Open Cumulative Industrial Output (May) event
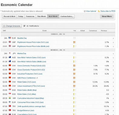The image size is (119, 115). (x=31, y=98)
